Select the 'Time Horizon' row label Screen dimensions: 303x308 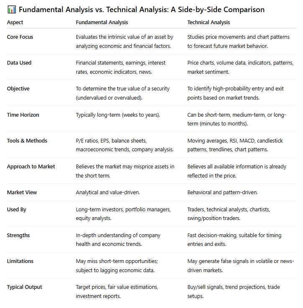point(23,115)
